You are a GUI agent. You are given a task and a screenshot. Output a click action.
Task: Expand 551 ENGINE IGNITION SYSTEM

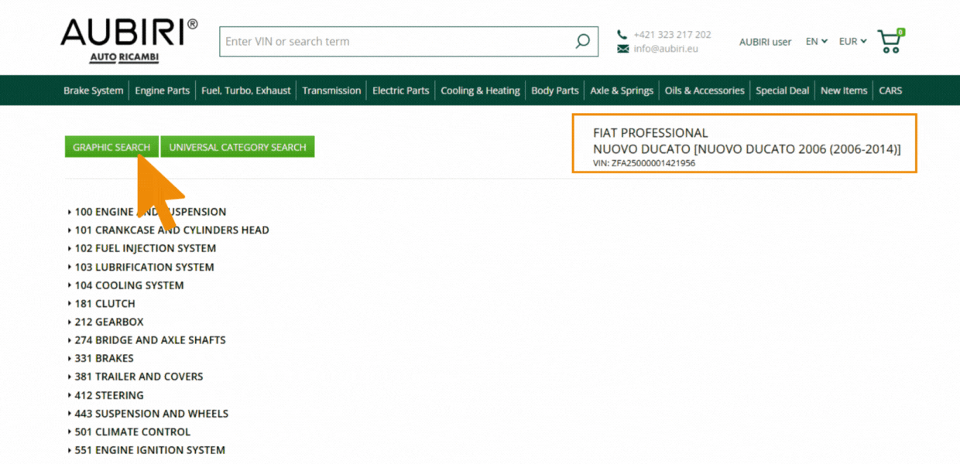(146, 450)
